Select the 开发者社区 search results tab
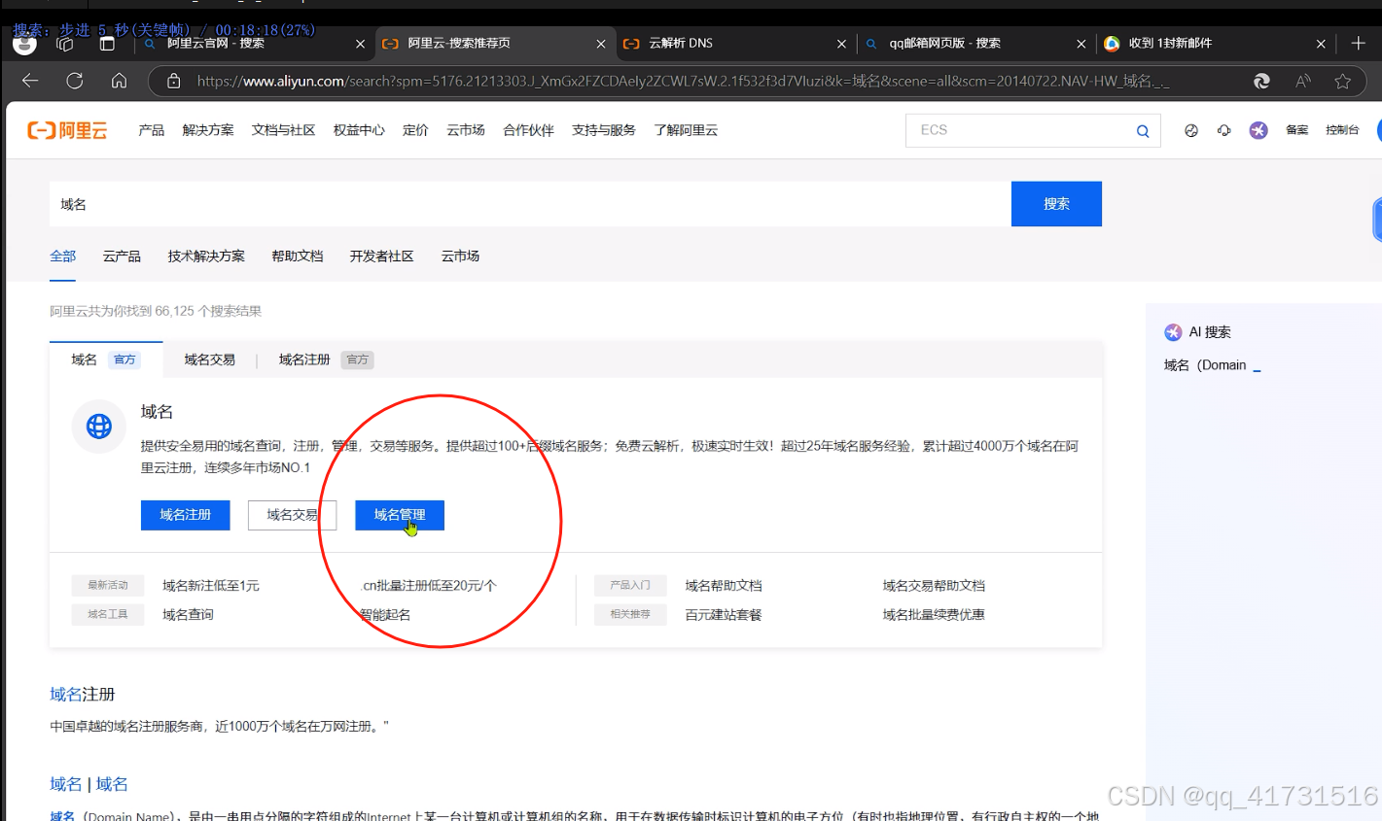This screenshot has height=821, width=1382. point(382,257)
